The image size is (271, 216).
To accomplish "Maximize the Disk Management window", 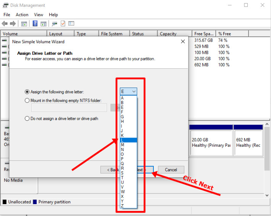I will coord(246,5).
